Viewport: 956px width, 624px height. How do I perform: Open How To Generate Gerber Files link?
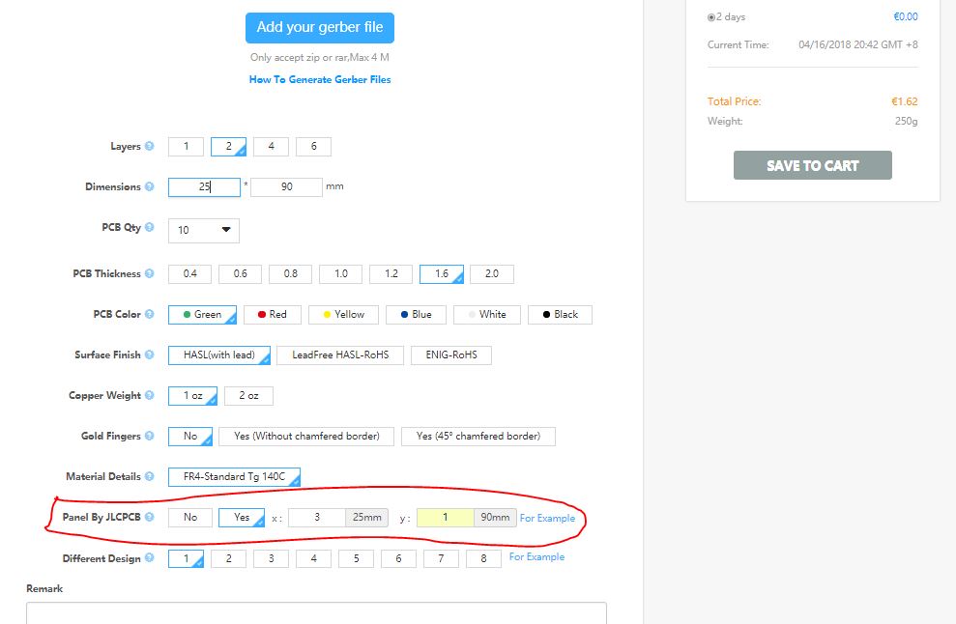point(320,80)
